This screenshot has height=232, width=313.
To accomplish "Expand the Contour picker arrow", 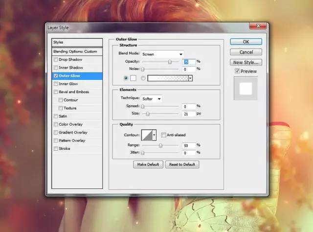I will pos(155,135).
